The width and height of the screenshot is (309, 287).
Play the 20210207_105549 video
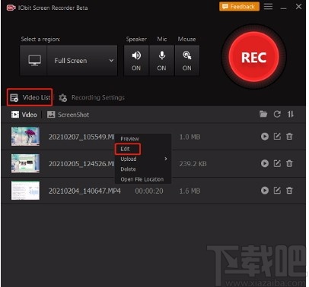(x=265, y=137)
